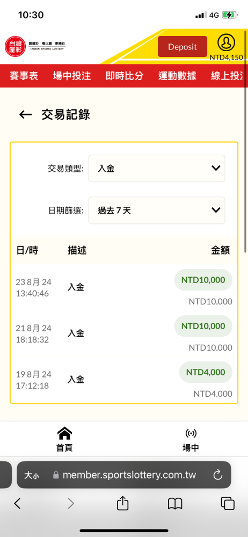The width and height of the screenshot is (248, 537).
Task: Click the red Deposit button
Action: click(183, 47)
